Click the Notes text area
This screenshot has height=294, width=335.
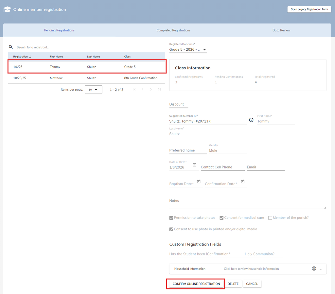248,204
